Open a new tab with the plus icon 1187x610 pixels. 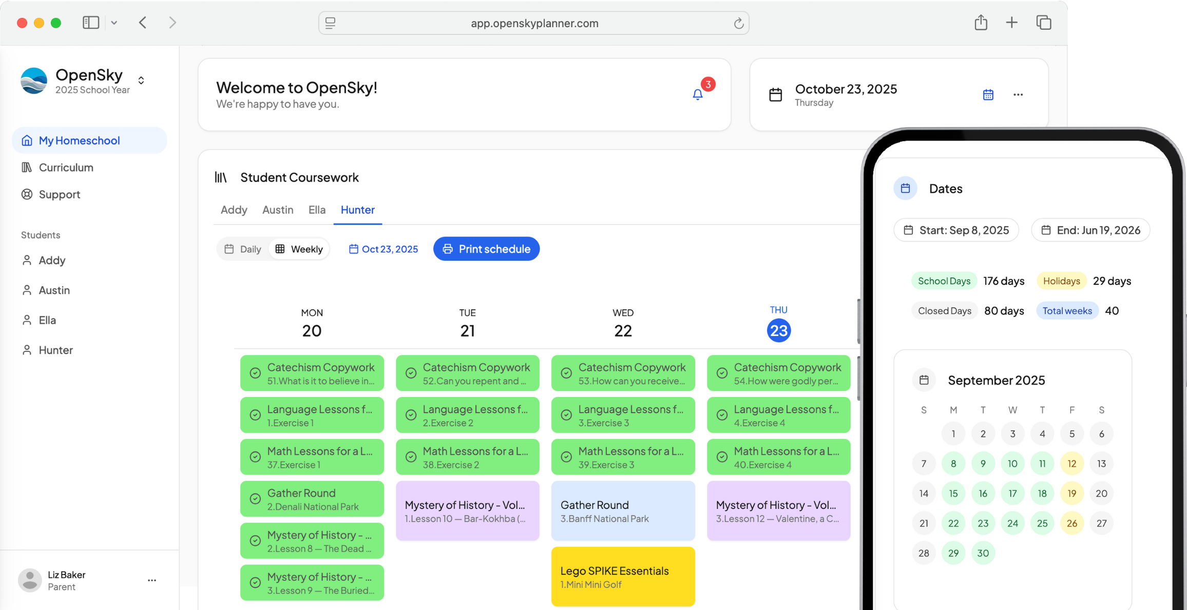click(x=1011, y=23)
